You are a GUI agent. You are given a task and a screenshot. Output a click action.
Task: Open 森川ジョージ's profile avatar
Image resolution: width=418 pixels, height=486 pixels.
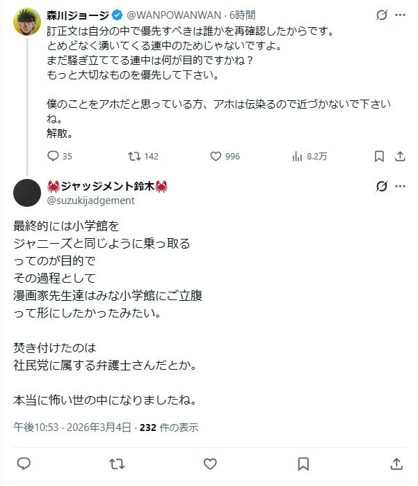pos(27,21)
